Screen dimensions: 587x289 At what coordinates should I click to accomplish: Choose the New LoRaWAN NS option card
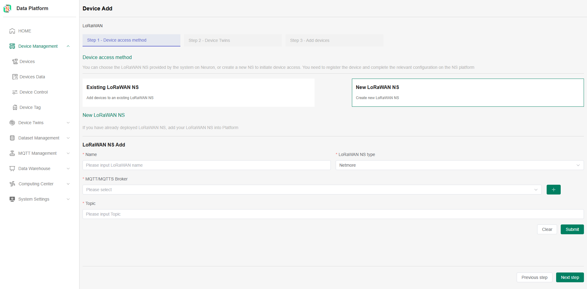[x=467, y=93]
